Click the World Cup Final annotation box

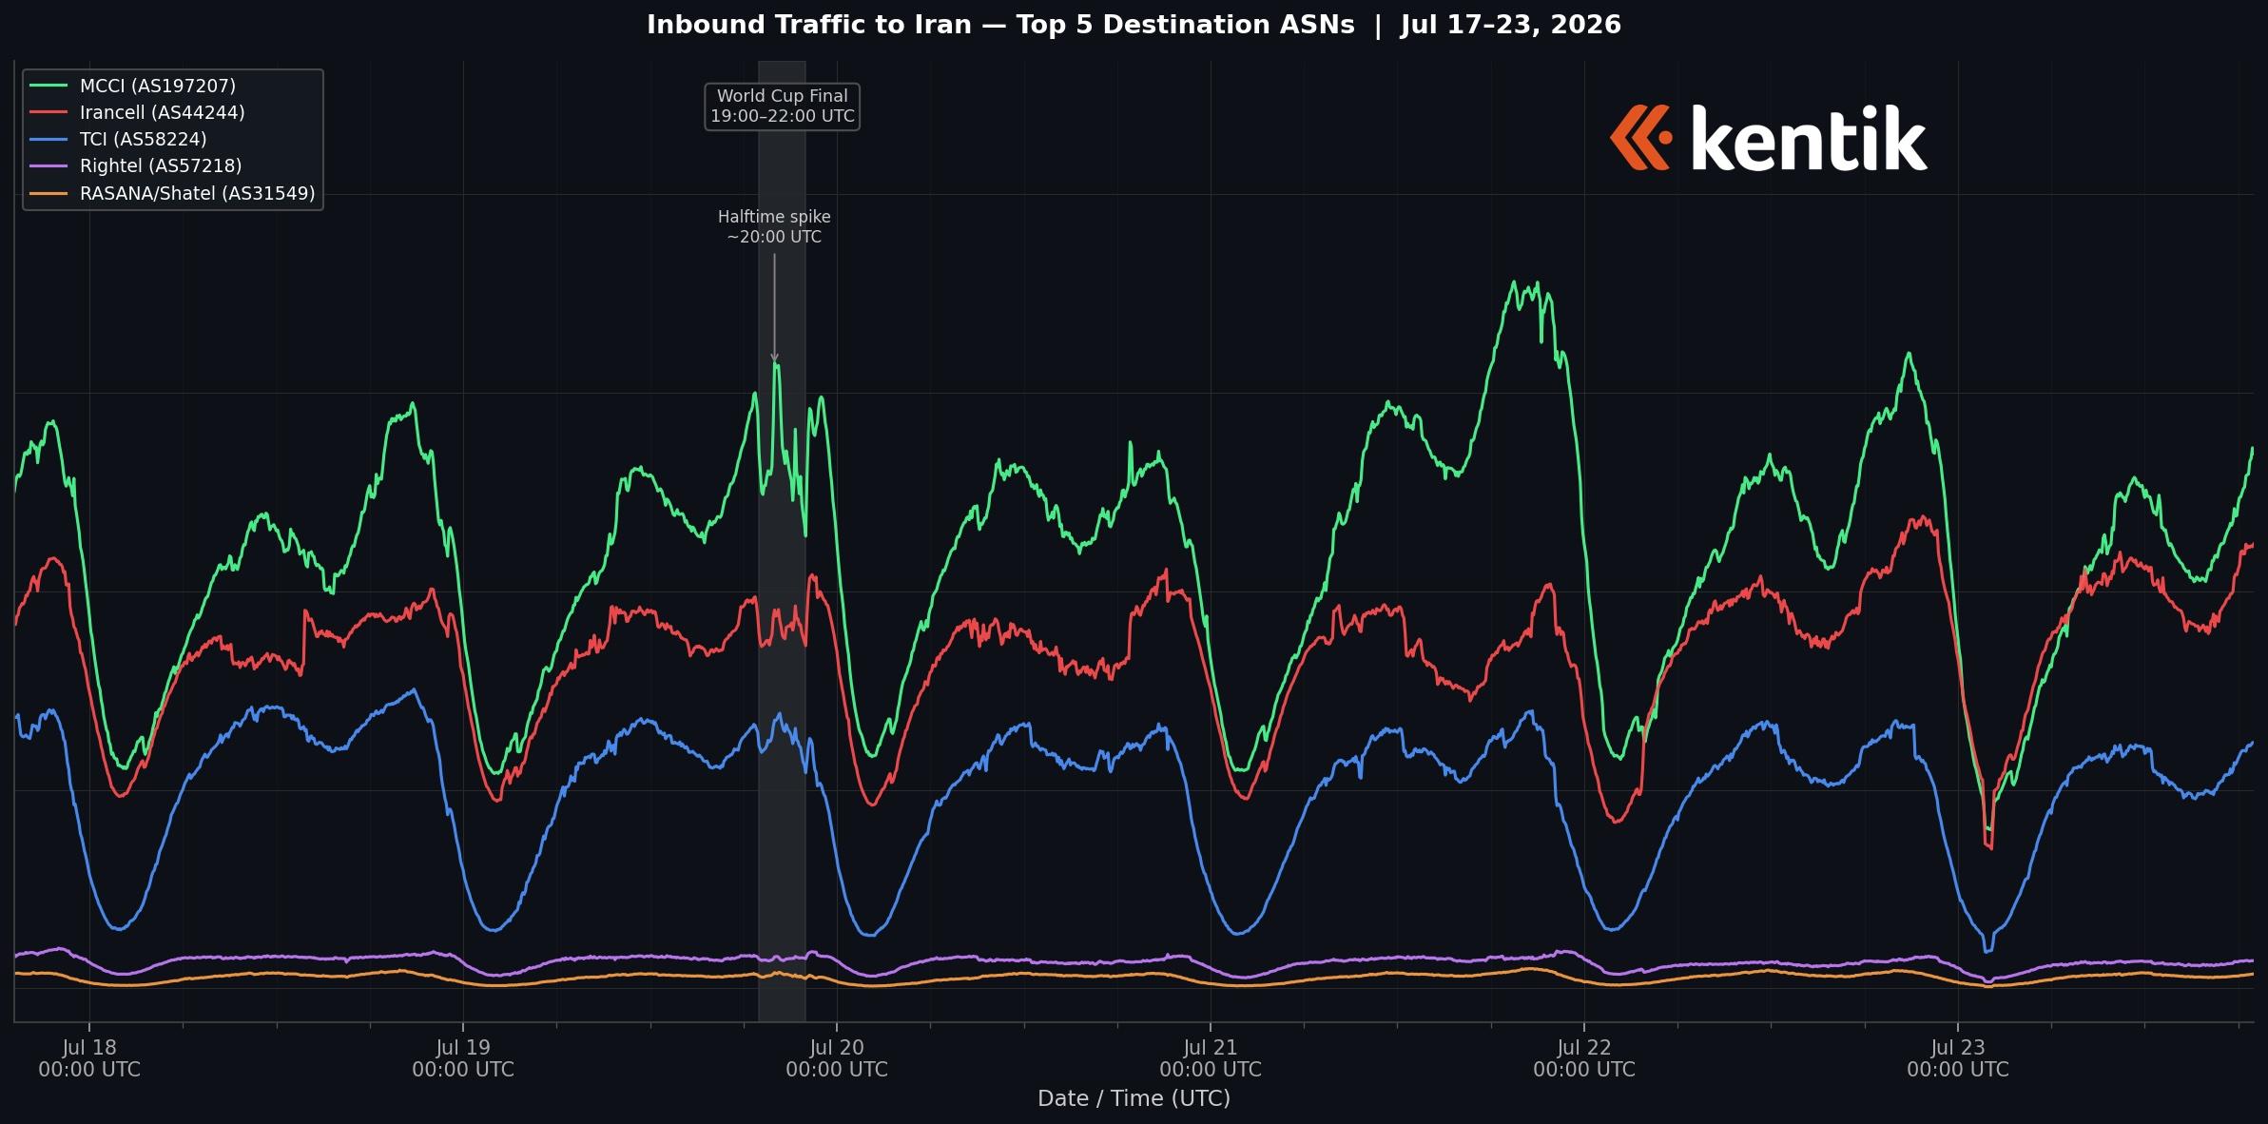(x=782, y=107)
